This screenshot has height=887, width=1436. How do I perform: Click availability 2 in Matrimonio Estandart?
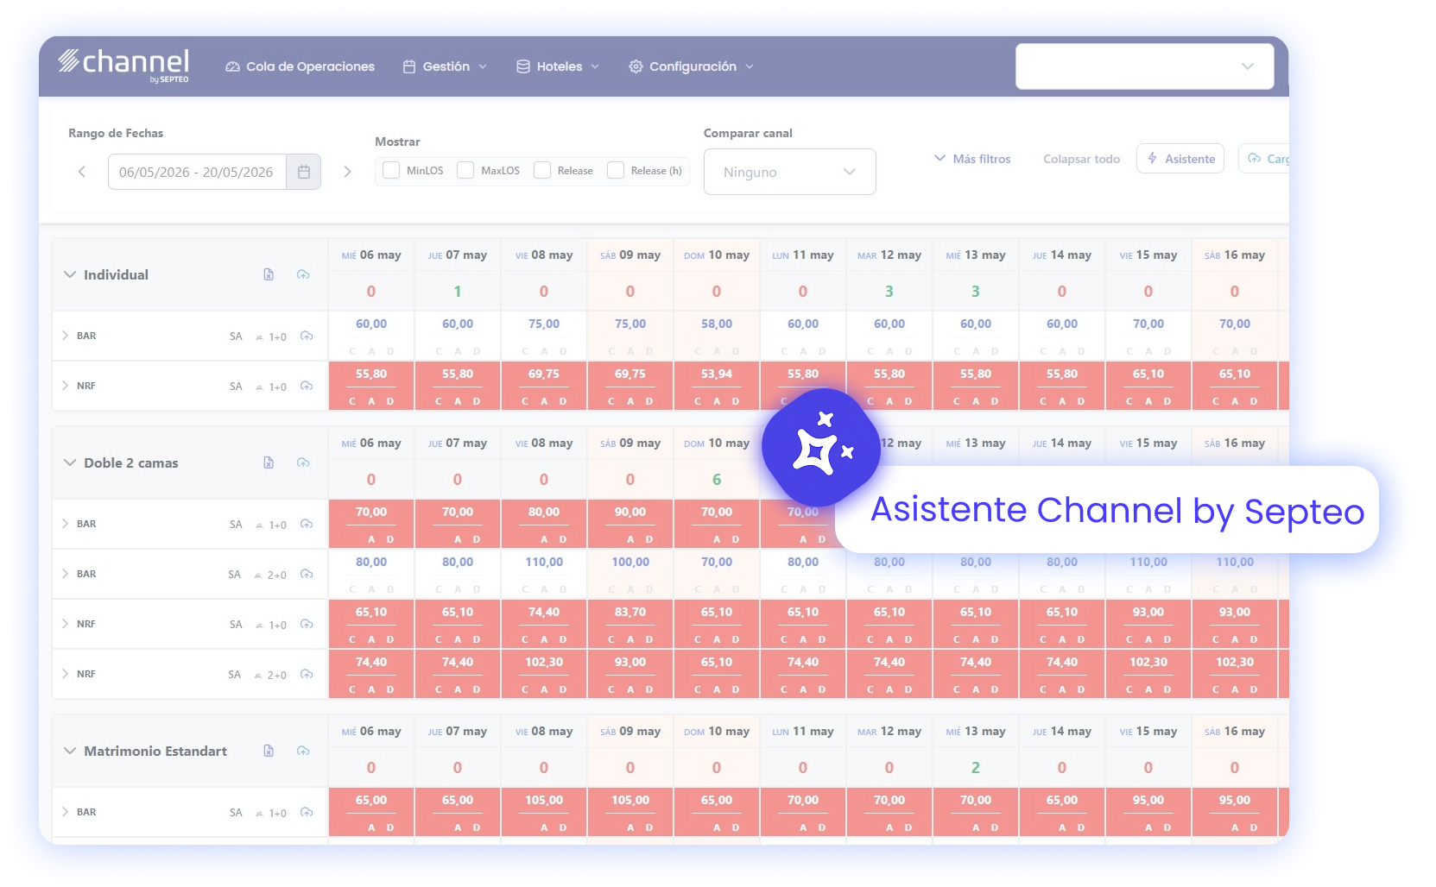click(976, 767)
